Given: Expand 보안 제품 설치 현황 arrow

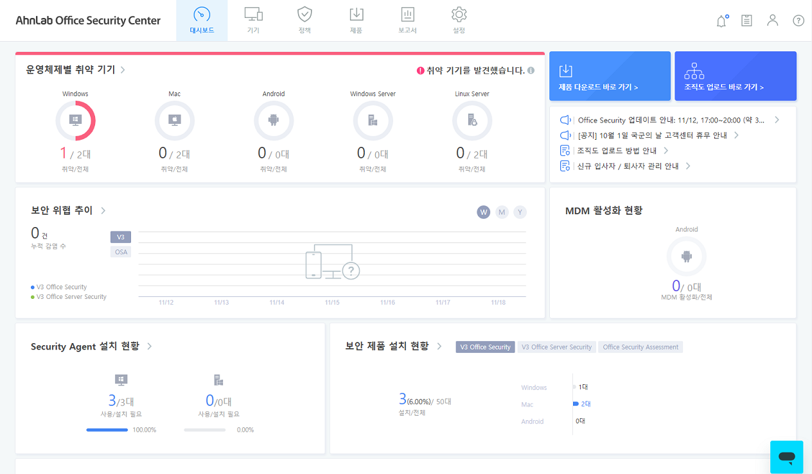Looking at the screenshot, I should click(439, 346).
